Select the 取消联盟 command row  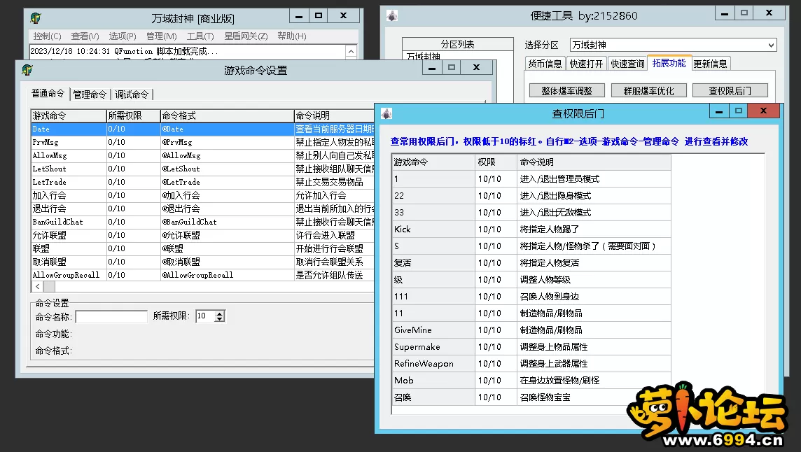(x=203, y=262)
